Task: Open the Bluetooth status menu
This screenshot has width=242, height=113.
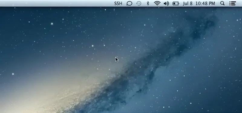Action: [x=148, y=3]
